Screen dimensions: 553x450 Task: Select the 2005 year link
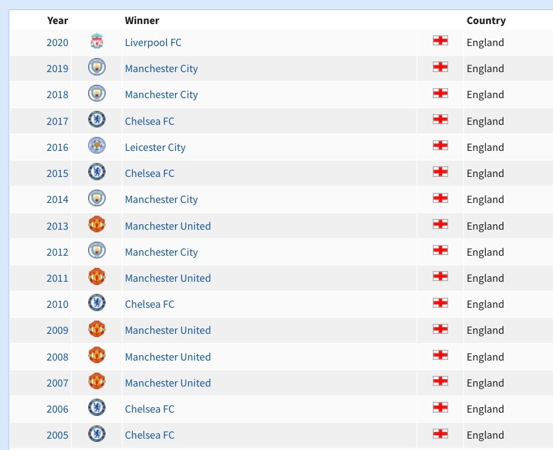click(57, 435)
